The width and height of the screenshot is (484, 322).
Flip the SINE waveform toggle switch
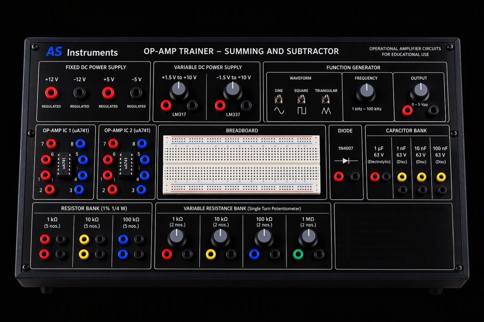[279, 99]
